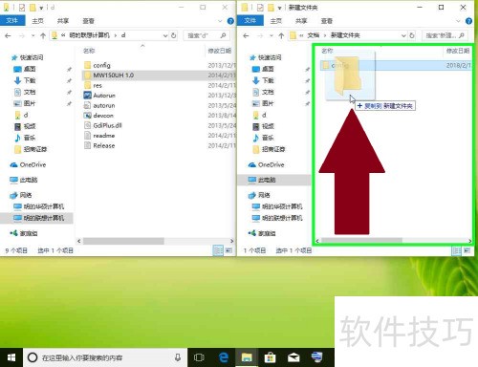Go up one level in the 新建文件夹 window
478x367 pixels.
tap(281, 35)
